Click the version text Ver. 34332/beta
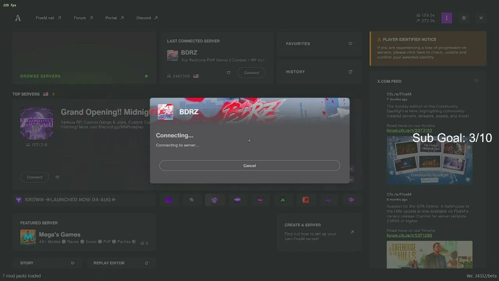Viewport: 499px width, 281px height. [481, 276]
